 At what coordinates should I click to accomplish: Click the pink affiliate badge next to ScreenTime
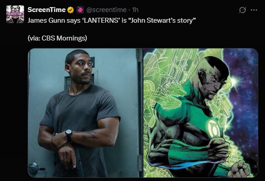(80, 10)
